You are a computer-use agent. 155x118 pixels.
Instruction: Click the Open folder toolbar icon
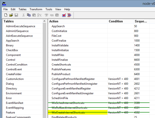click(11, 15)
